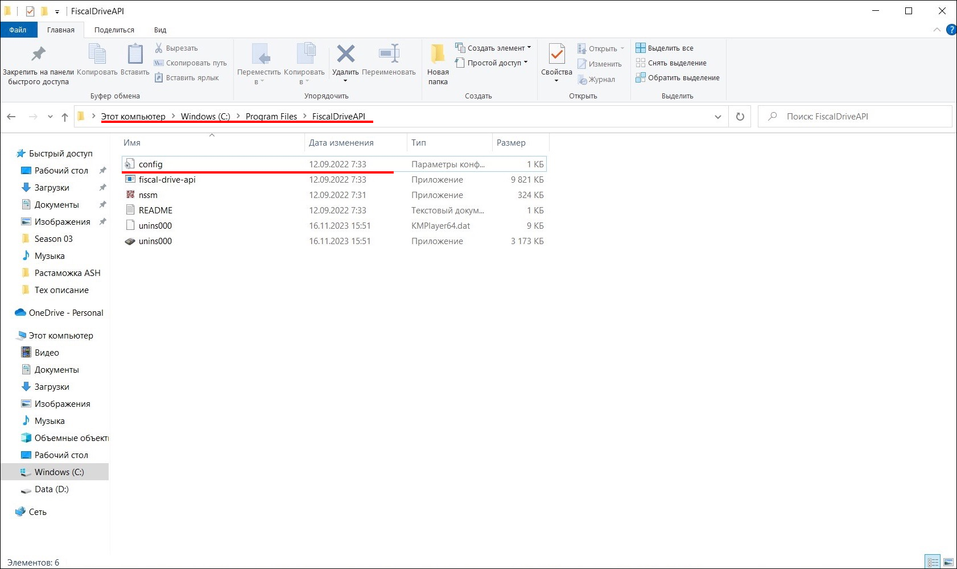This screenshot has width=957, height=569.
Task: Click the Copy to (Копировать в) icon in Упорядочить
Action: click(305, 55)
